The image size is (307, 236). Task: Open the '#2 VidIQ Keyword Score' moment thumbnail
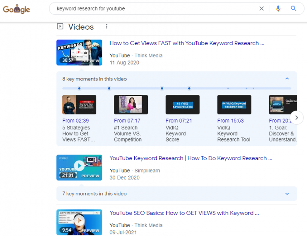coord(183,105)
